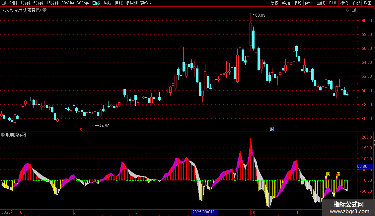Click the 60.00 price axis label
375x216 pixels.
click(367, 21)
